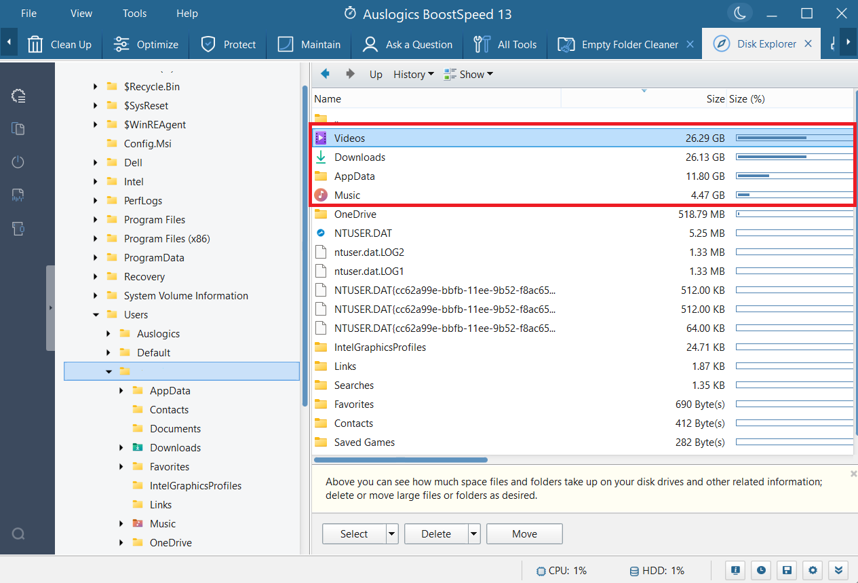Open the Show dropdown
This screenshot has width=858, height=583.
pyautogui.click(x=468, y=75)
